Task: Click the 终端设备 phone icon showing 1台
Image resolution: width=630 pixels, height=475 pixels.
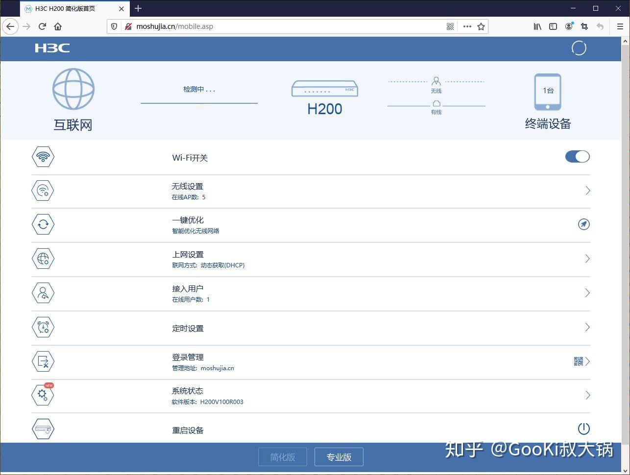Action: 547,92
